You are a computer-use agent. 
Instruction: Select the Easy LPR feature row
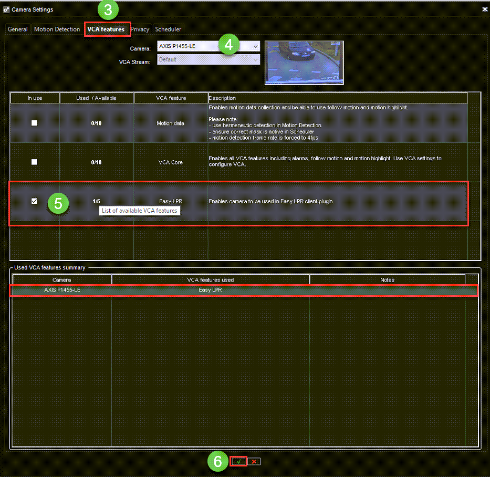coord(171,201)
